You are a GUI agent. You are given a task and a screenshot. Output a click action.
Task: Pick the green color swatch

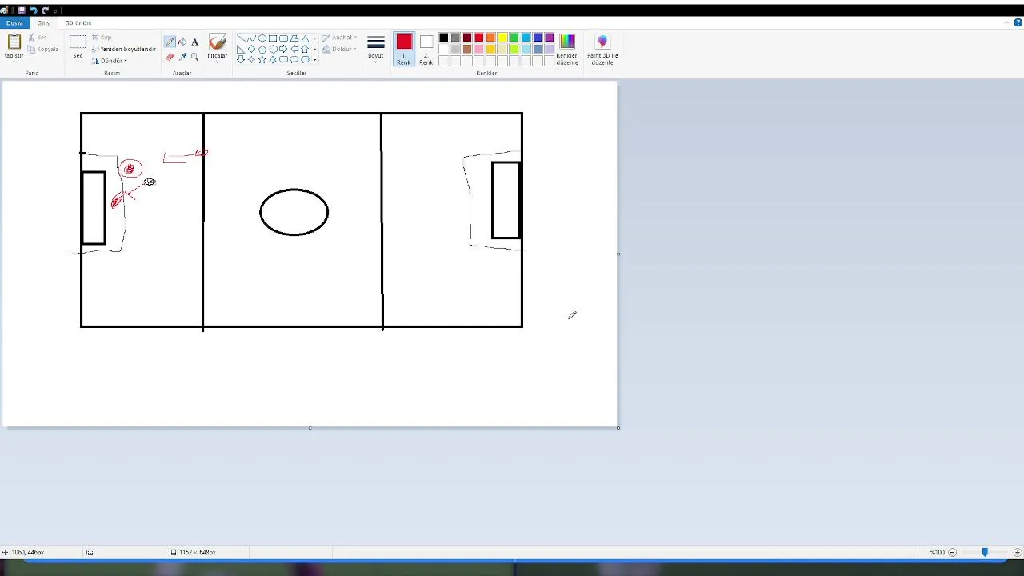(x=514, y=38)
